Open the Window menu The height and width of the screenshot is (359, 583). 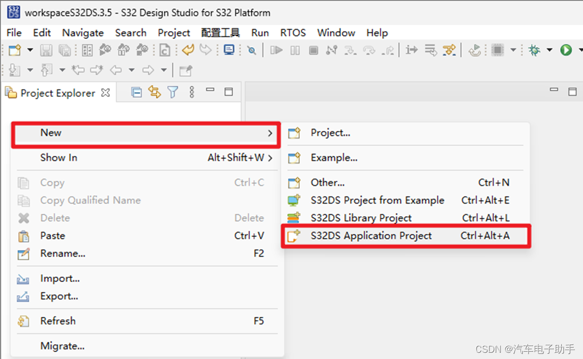(x=336, y=33)
